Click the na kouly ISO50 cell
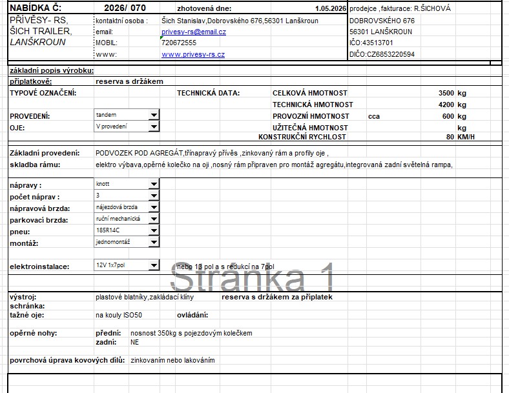The width and height of the screenshot is (509, 393). (x=119, y=315)
